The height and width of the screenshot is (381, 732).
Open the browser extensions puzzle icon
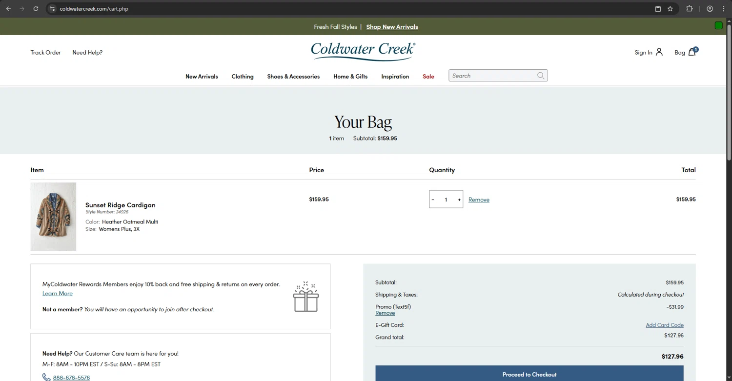[x=689, y=9]
